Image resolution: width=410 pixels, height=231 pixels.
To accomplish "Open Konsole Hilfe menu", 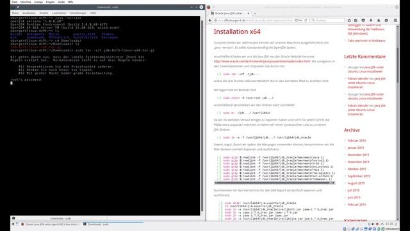I will [x=93, y=13].
